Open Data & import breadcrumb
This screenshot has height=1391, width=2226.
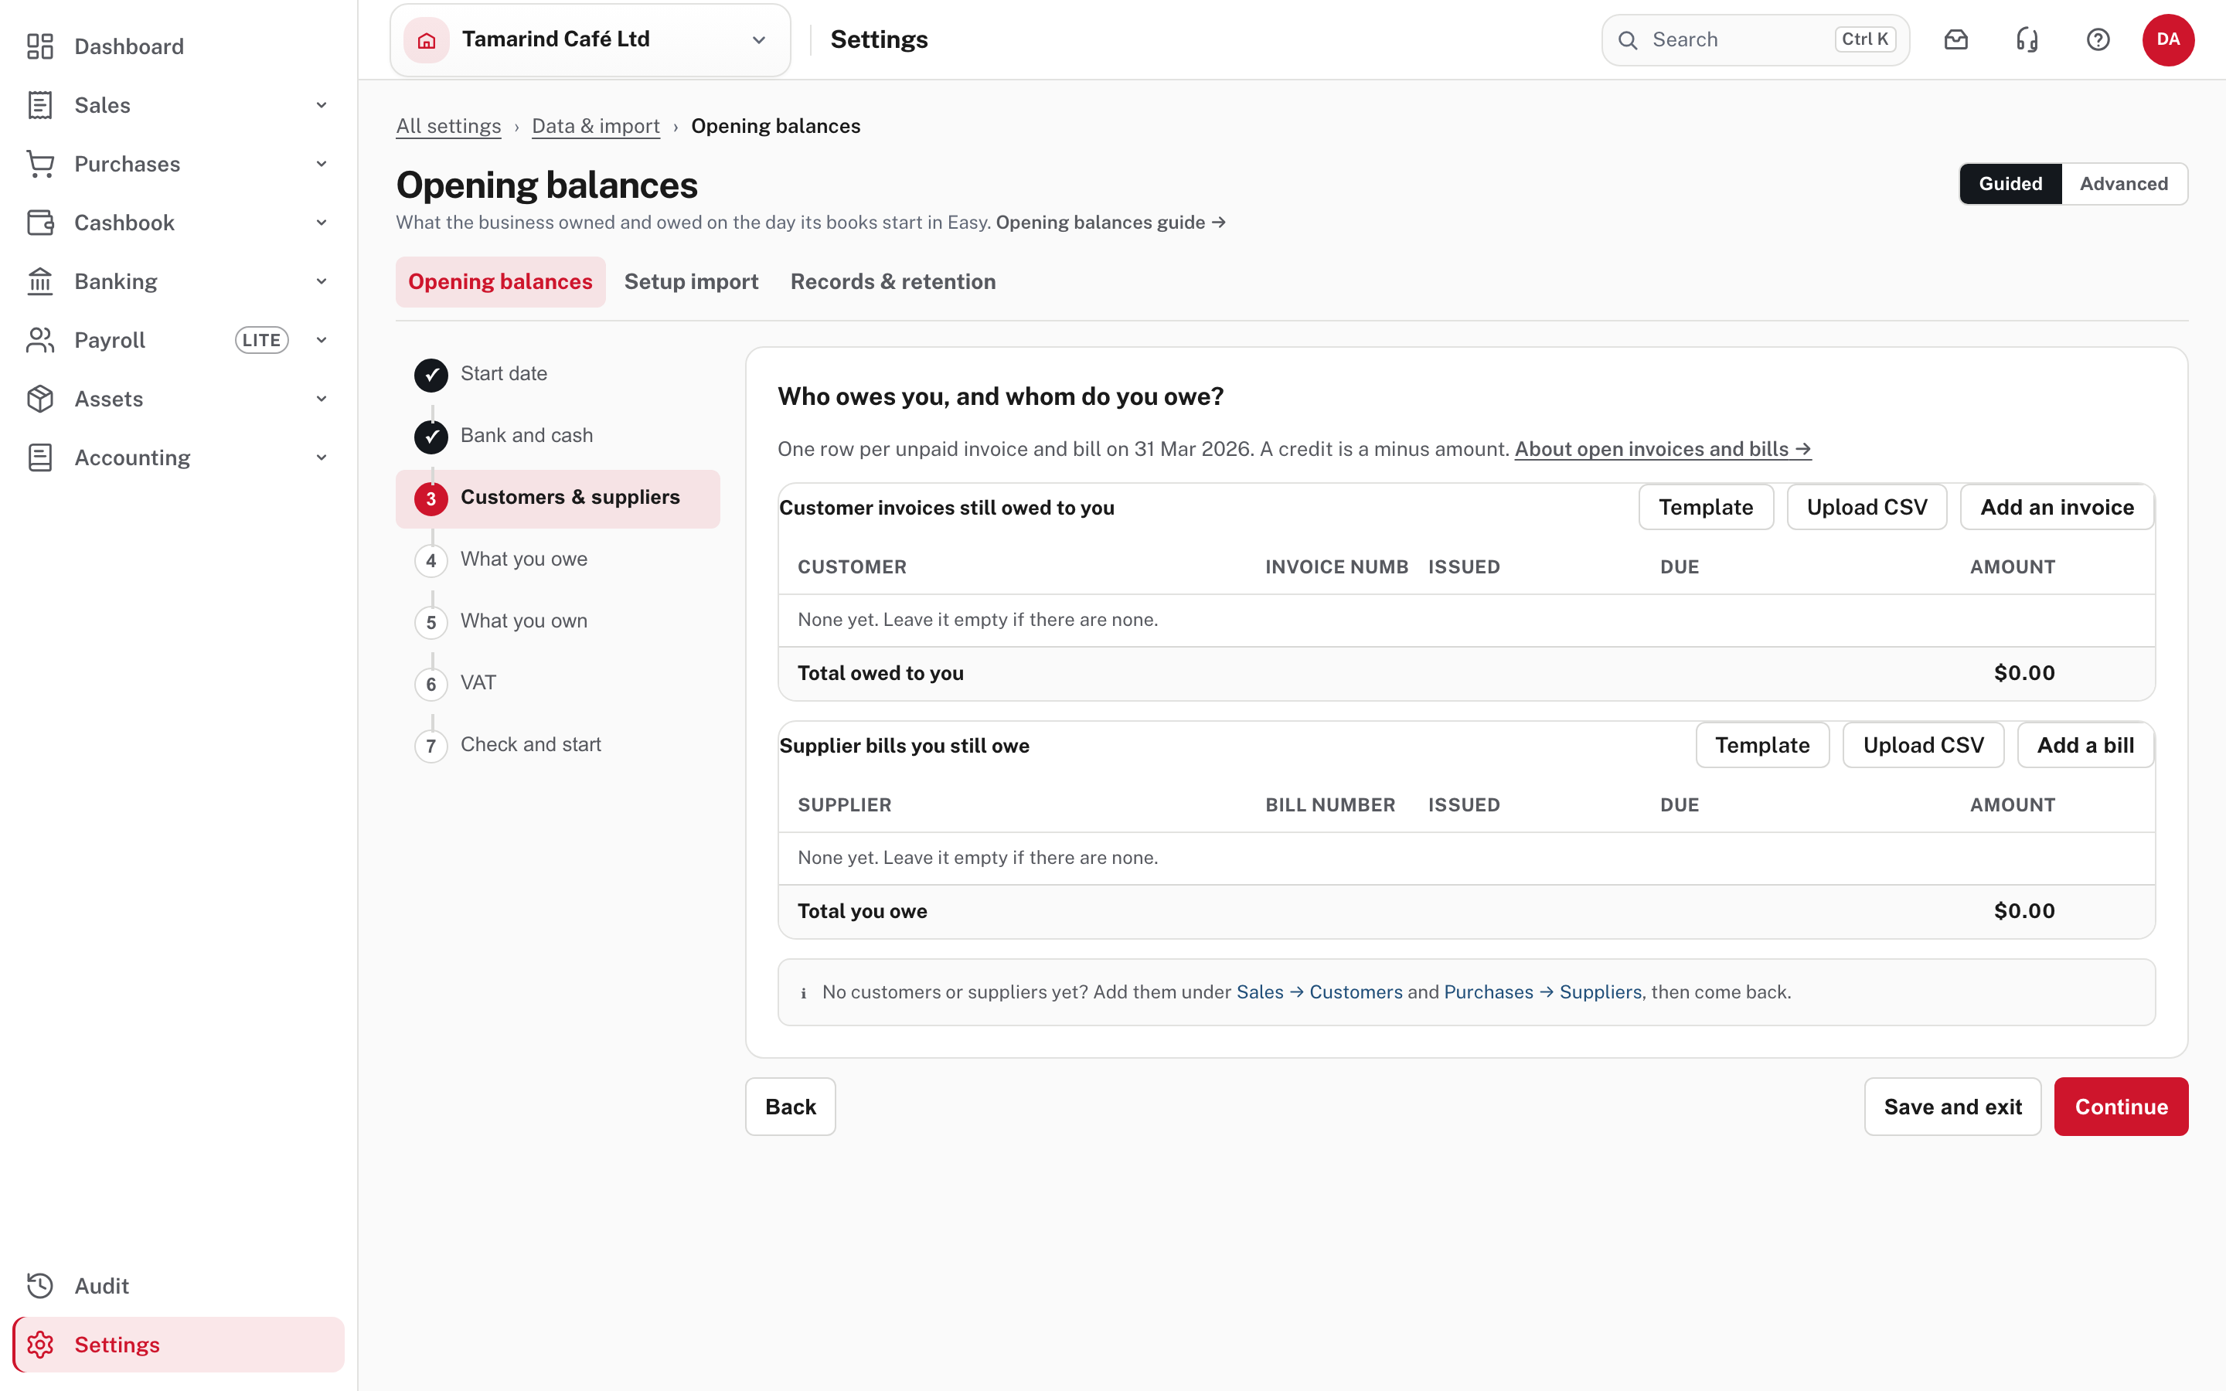[595, 126]
